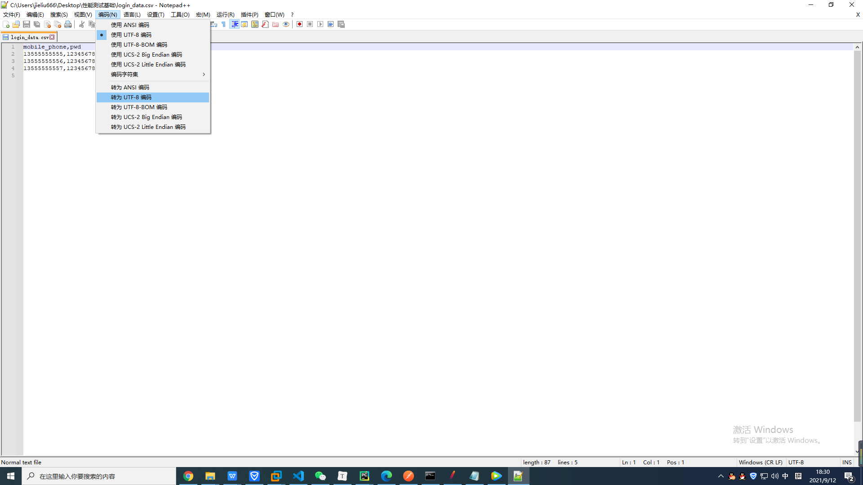This screenshot has width=863, height=485.
Task: Open Chrome from the taskbar
Action: click(x=188, y=476)
